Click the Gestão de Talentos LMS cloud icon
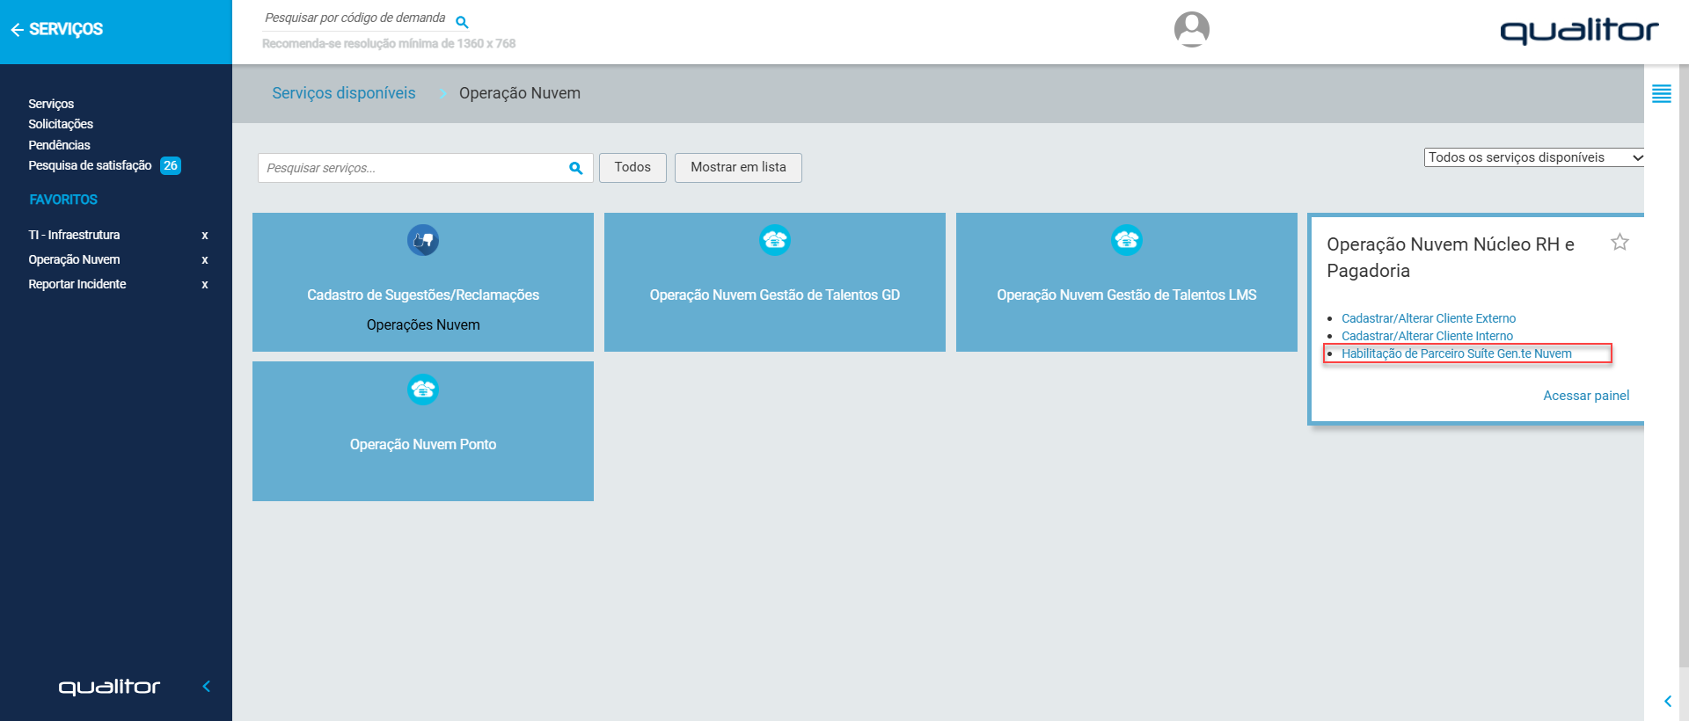Image resolution: width=1689 pixels, height=721 pixels. [1127, 240]
